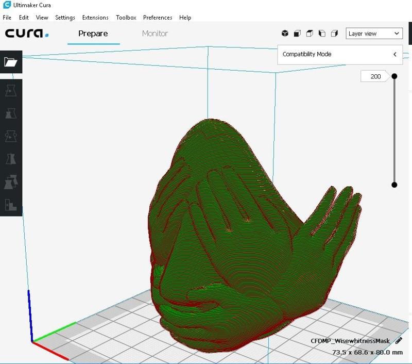Select the Mirror tool in the sidebar
The height and width of the screenshot is (364, 412).
click(11, 159)
